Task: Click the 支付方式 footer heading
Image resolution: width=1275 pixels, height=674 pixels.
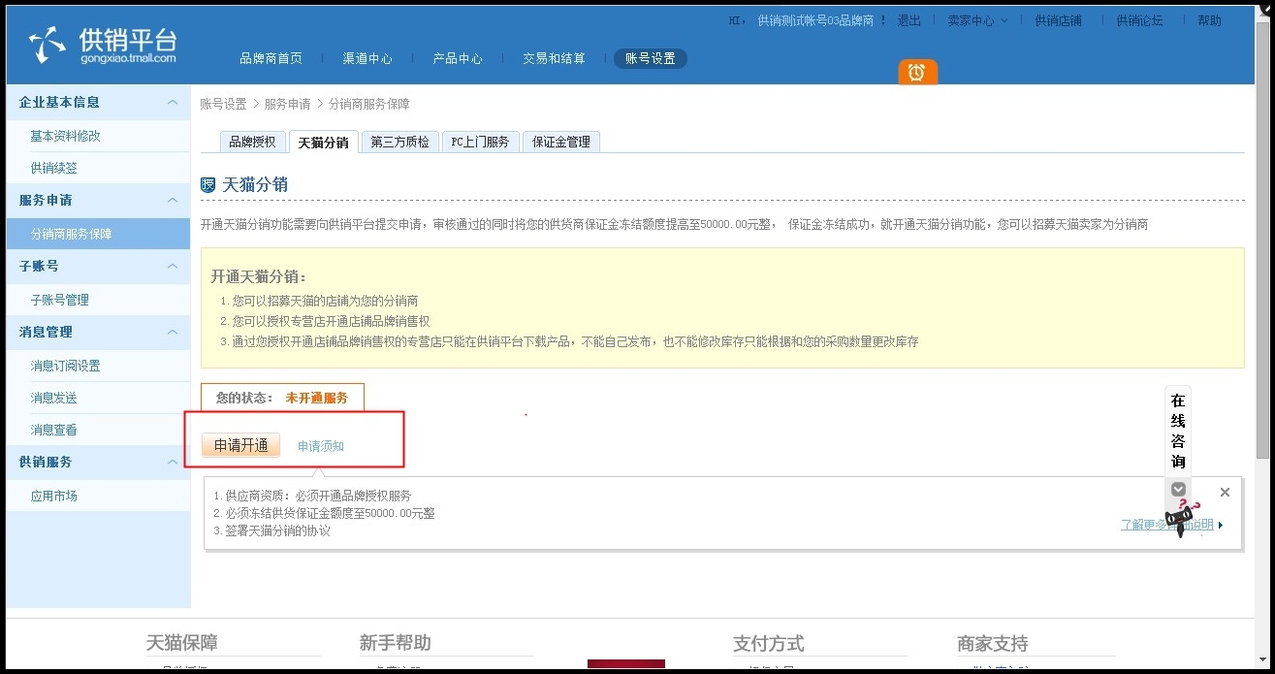Action: 769,643
